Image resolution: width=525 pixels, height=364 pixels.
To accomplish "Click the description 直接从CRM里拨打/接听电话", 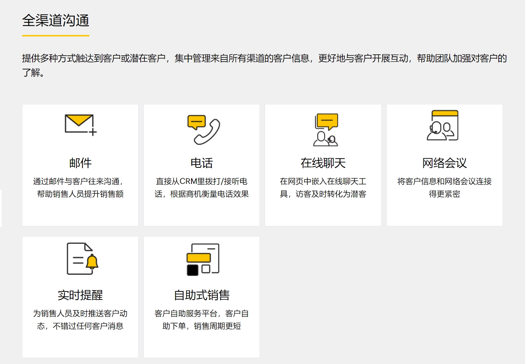I will (x=202, y=187).
